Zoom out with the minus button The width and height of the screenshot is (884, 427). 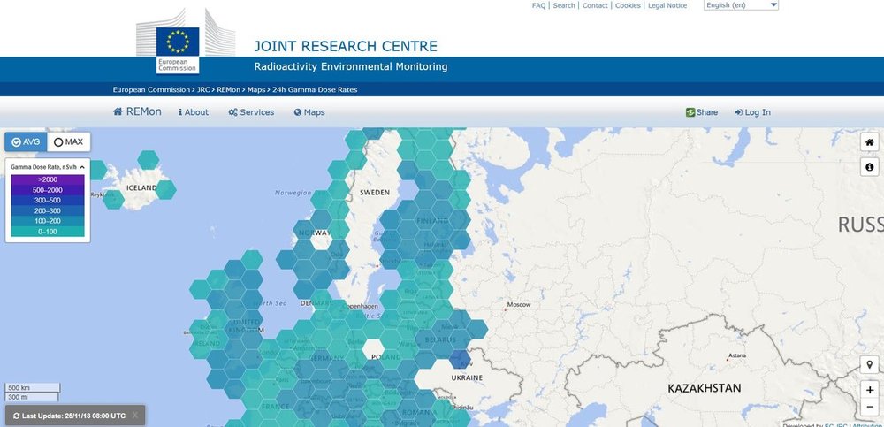point(870,409)
